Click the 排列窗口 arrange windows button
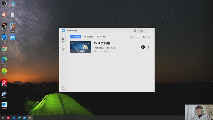 tap(102, 37)
